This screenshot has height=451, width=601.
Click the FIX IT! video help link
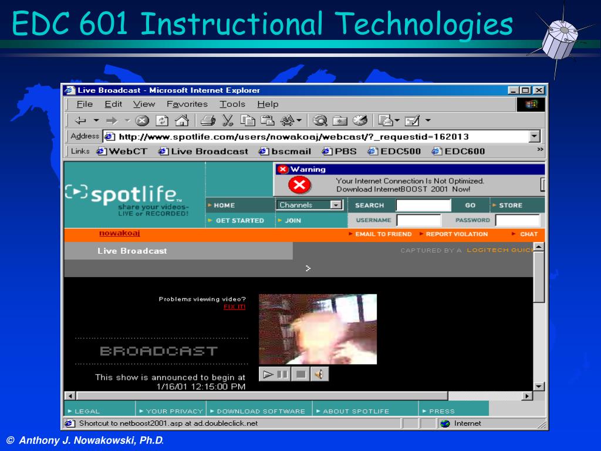coord(235,307)
